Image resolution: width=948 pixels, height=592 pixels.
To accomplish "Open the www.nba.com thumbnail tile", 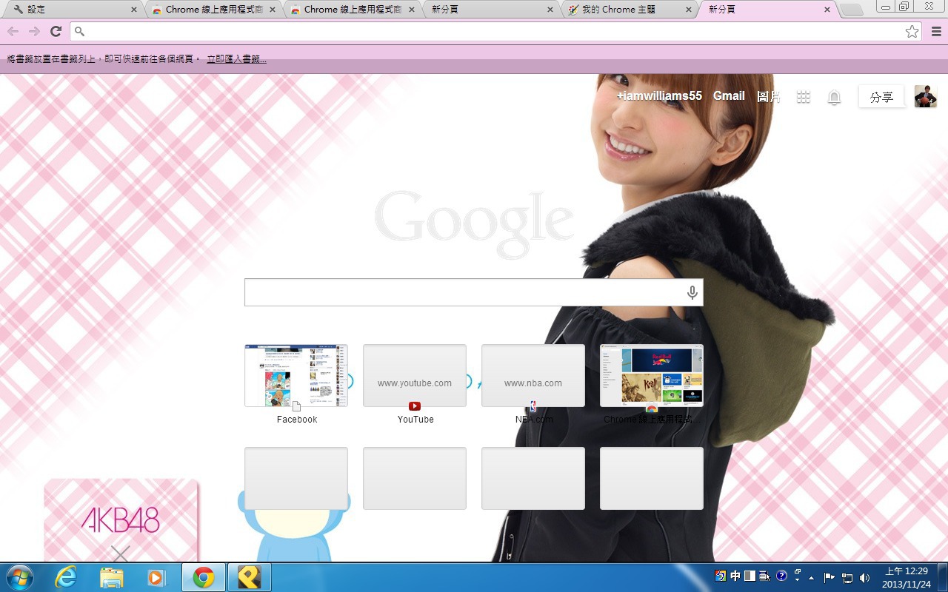I will (x=533, y=375).
